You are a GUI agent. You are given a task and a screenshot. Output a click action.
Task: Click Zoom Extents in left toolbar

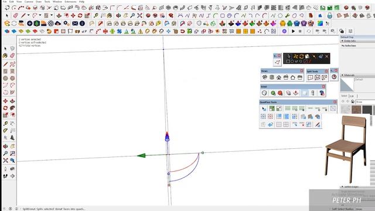[x=5, y=161]
